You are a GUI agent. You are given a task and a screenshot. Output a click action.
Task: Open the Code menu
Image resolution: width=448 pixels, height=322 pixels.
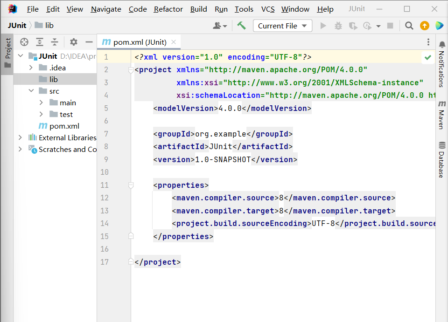coord(137,9)
